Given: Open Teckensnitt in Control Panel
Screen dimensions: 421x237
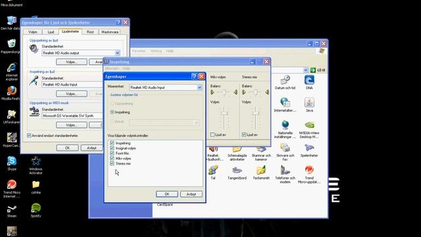Looking at the screenshot, I should 260,172.
